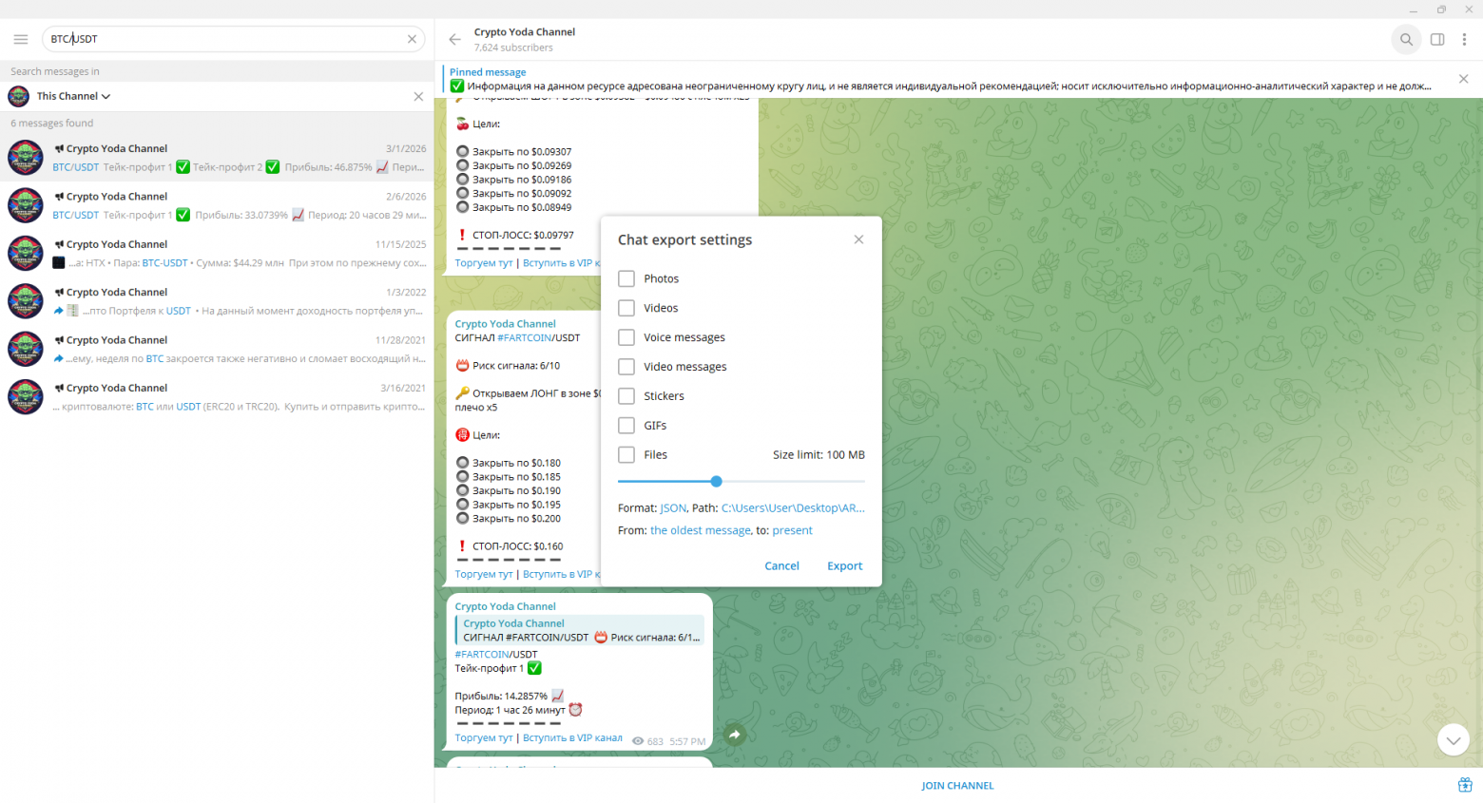Open Торгуем тут link below Период: 1 час 26 минут
The height and width of the screenshot is (803, 1483).
[484, 737]
